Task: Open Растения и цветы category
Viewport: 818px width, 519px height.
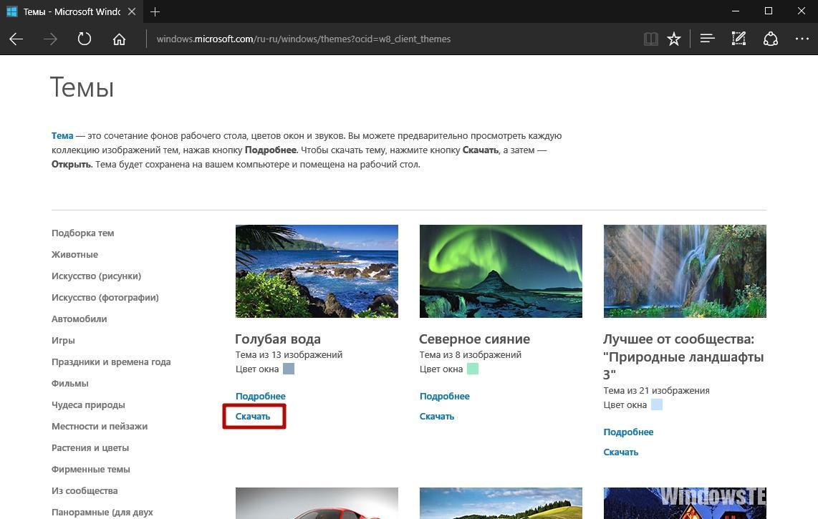Action: tap(90, 447)
